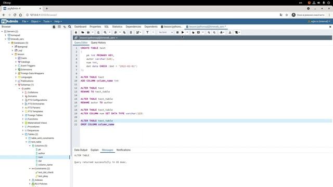The width and height of the screenshot is (333, 187).
Task: Click the Commit transaction icon
Action: coord(209,32)
